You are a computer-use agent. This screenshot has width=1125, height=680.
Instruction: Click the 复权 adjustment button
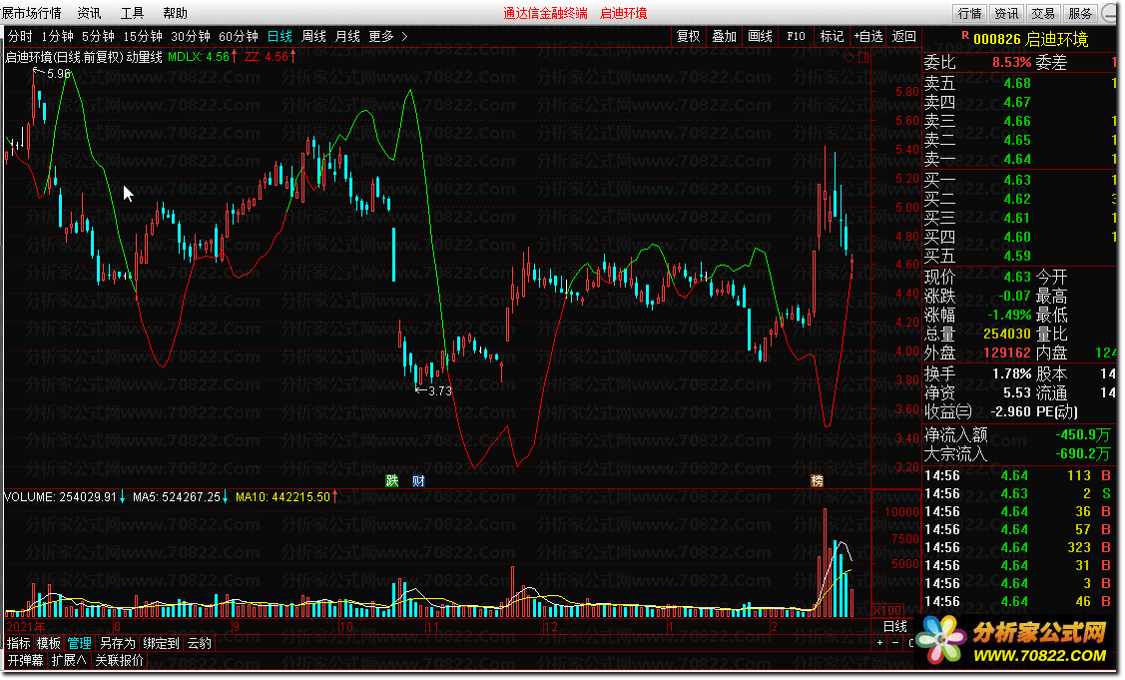tap(688, 36)
